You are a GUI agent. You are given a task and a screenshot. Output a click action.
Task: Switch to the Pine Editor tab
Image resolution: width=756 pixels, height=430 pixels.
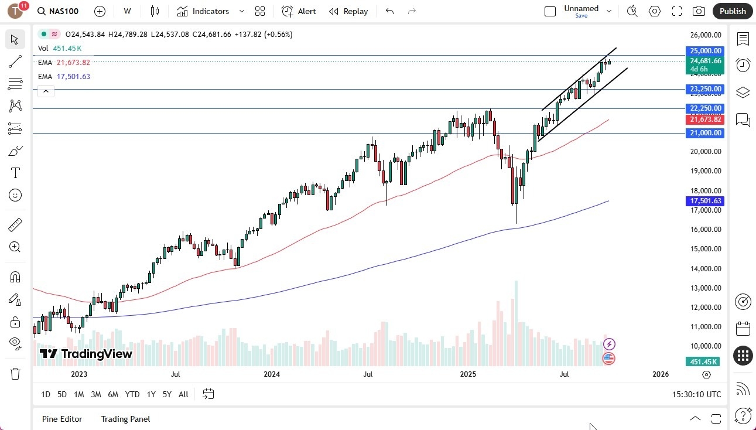pyautogui.click(x=62, y=419)
